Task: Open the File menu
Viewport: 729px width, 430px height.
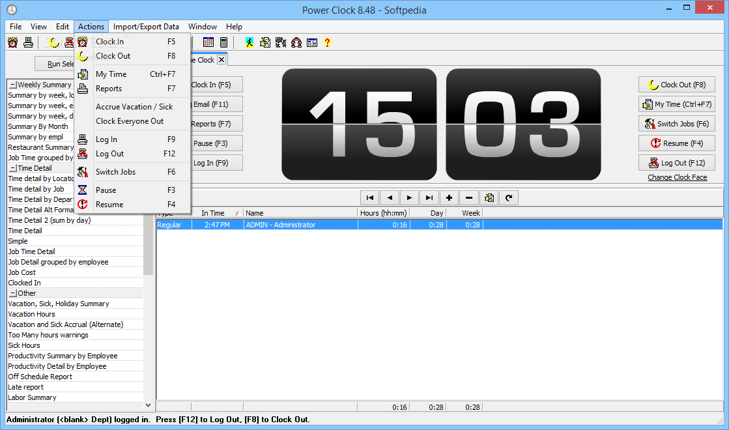Action: coord(16,27)
